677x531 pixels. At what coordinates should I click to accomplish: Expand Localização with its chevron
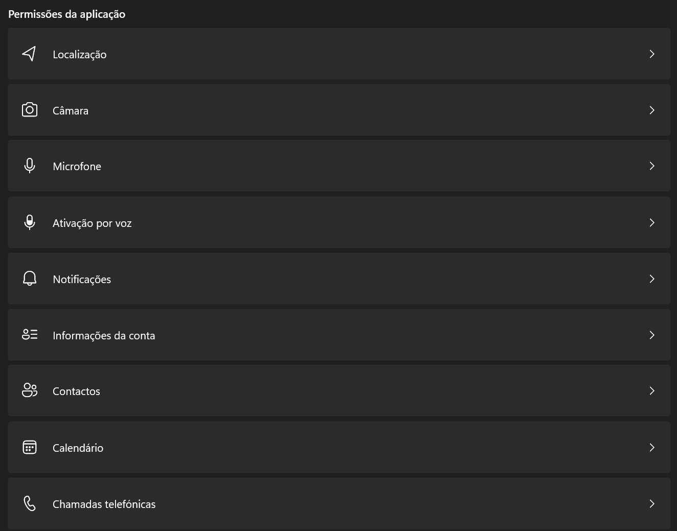(x=651, y=54)
